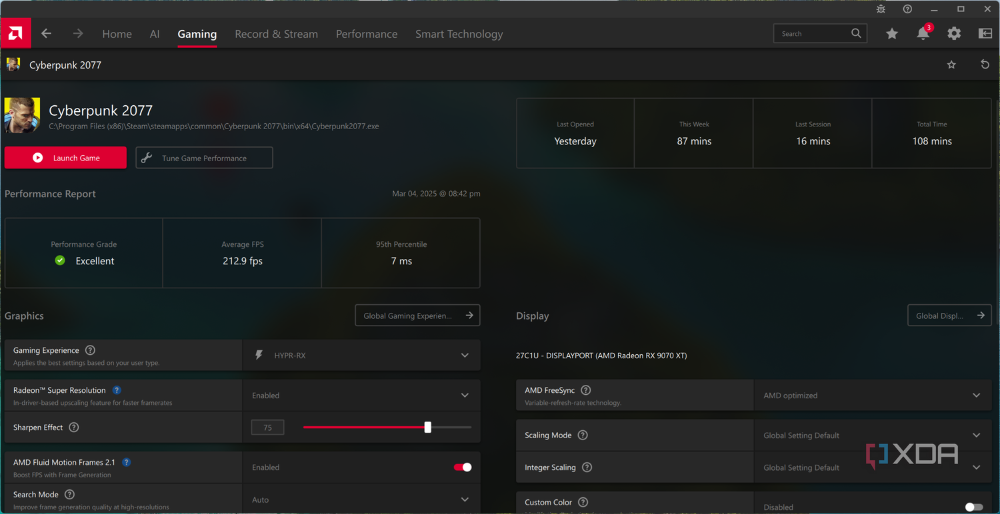The height and width of the screenshot is (514, 1000).
Task: Toggle the sidebar panel icon
Action: [x=985, y=34]
